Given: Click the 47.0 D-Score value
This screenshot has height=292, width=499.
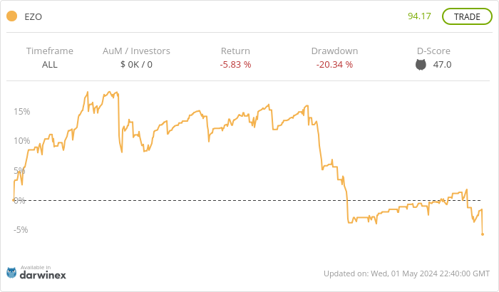Looking at the screenshot, I should 442,65.
